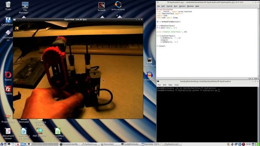Open Window menu in IDLE editor
This screenshot has height=146, width=260.
[190, 6]
